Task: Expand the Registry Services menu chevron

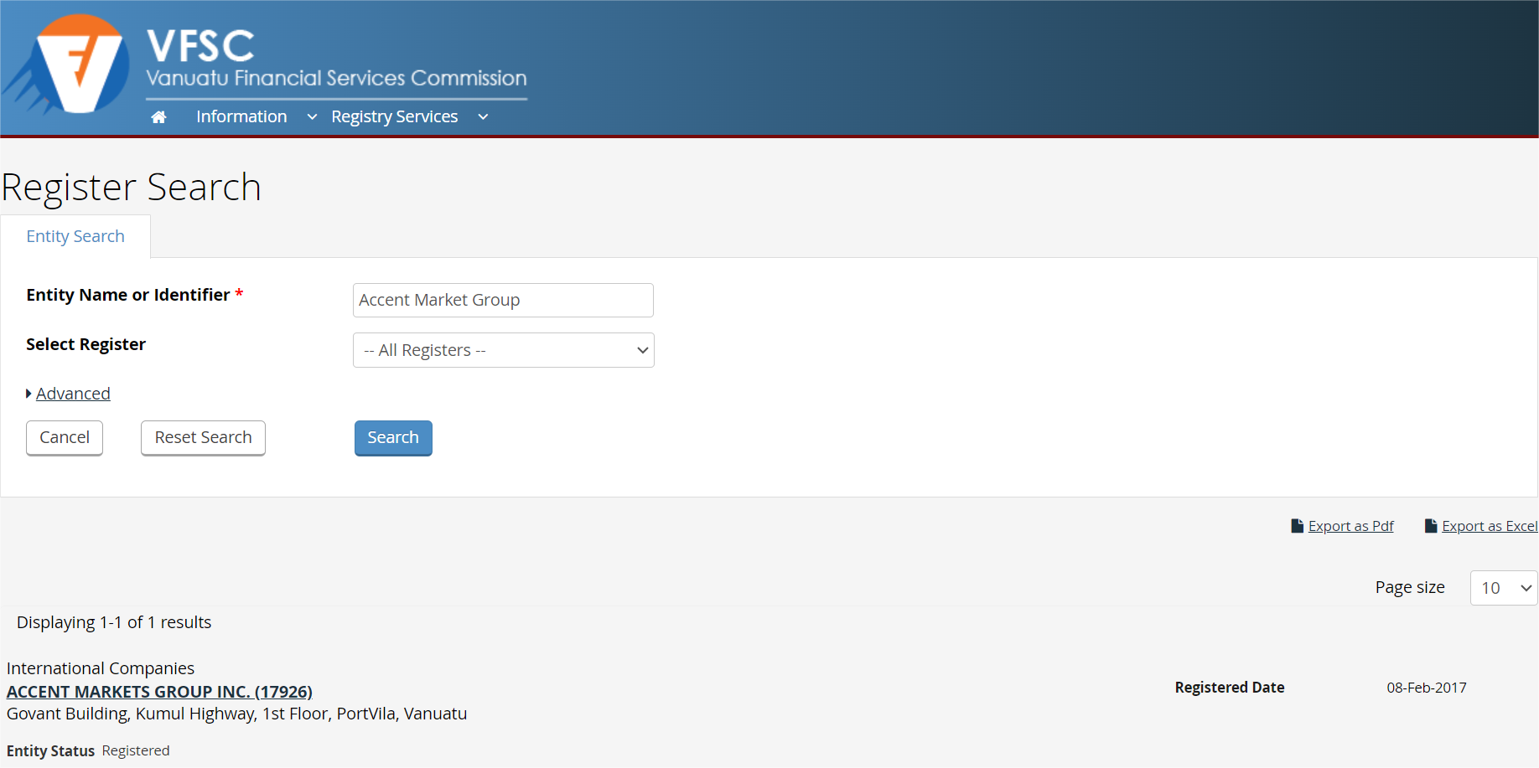Action: (483, 117)
